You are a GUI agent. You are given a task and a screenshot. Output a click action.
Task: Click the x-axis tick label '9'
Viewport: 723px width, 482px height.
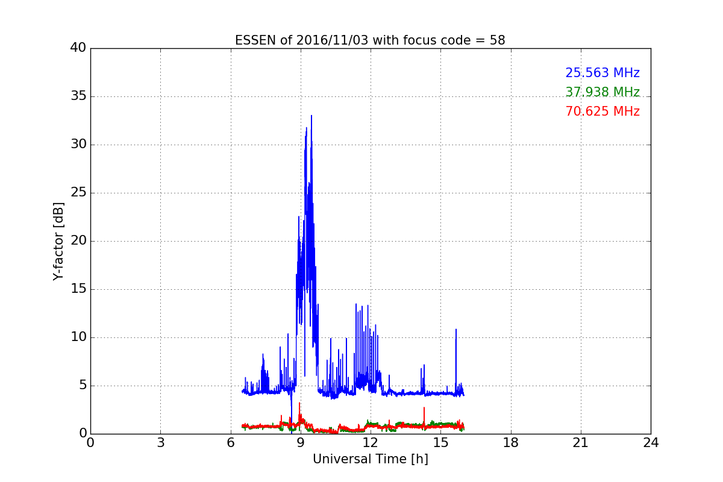[x=300, y=443]
